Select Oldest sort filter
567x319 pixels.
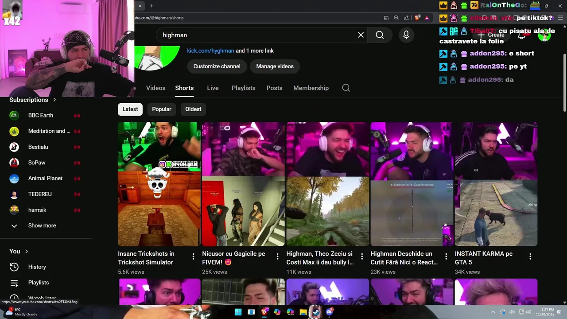[x=193, y=109]
